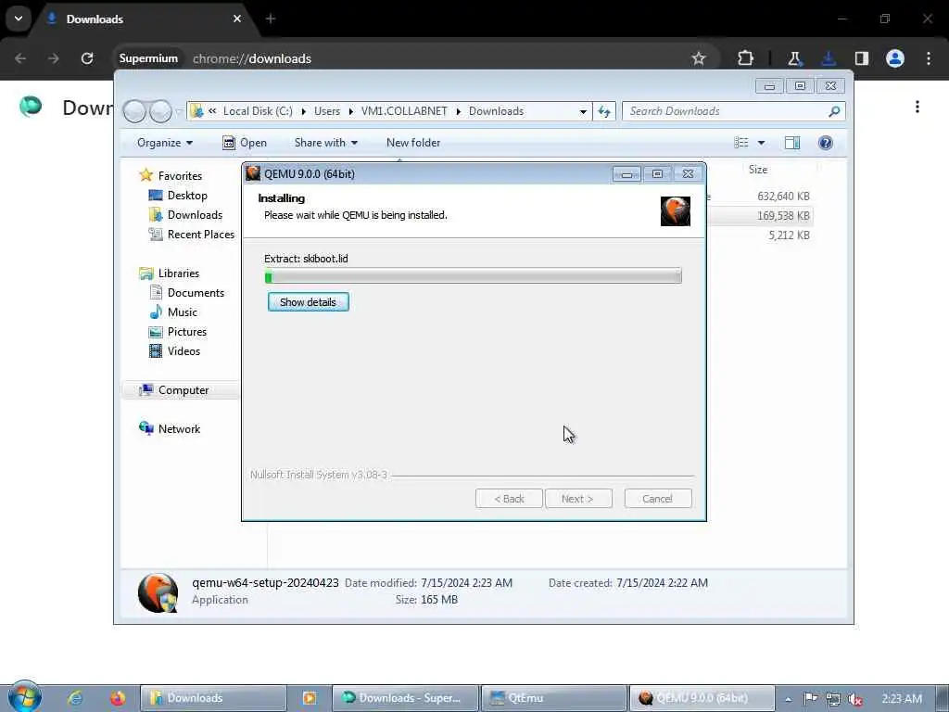
Task: Click muted volume tray icon
Action: 855,699
